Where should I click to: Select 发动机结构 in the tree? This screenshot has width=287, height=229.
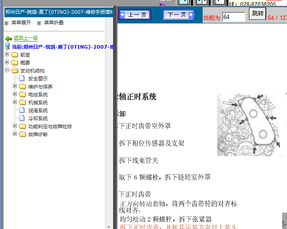tap(32, 71)
